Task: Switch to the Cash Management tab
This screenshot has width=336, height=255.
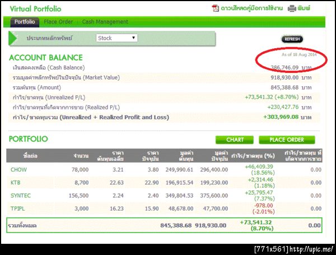Action: pos(105,22)
